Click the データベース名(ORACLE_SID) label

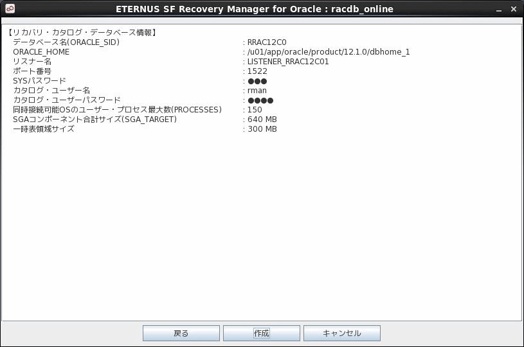(x=66, y=42)
